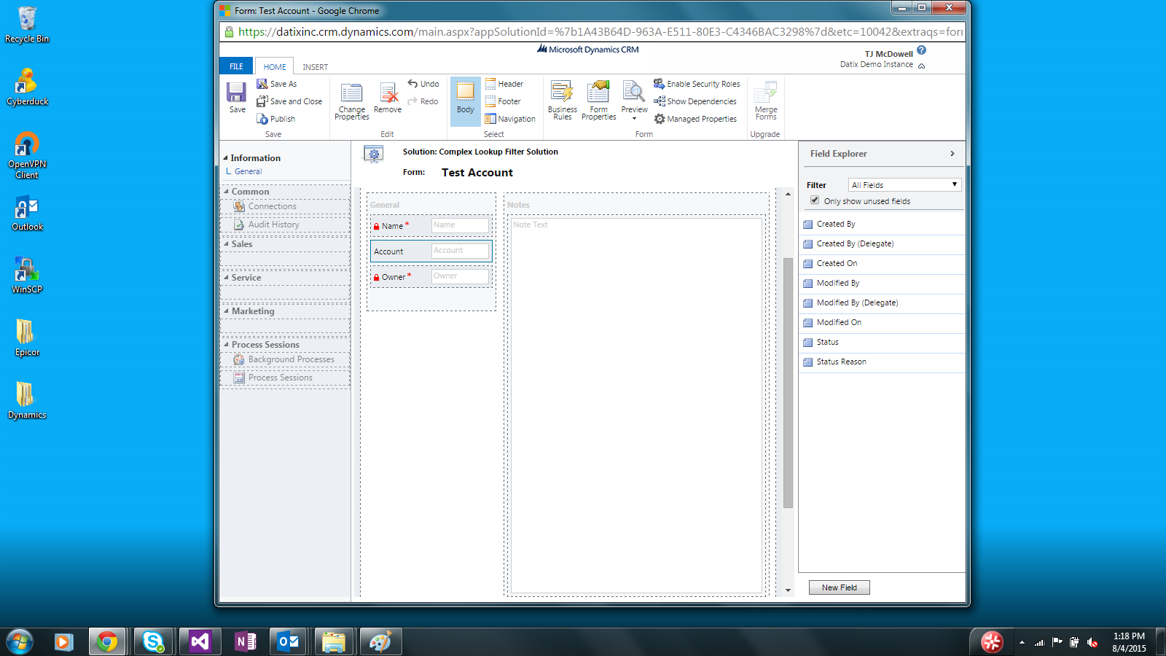Select the Modified By field
The width and height of the screenshot is (1166, 656).
[882, 284]
